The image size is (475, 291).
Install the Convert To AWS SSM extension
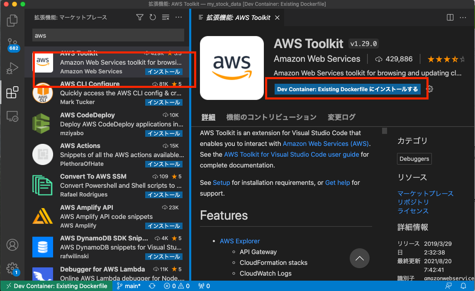coord(163,195)
